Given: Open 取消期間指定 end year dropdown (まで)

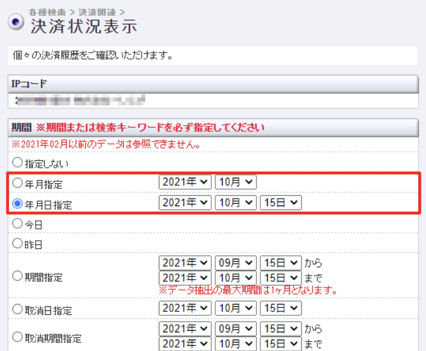Looking at the screenshot, I should pos(185,344).
